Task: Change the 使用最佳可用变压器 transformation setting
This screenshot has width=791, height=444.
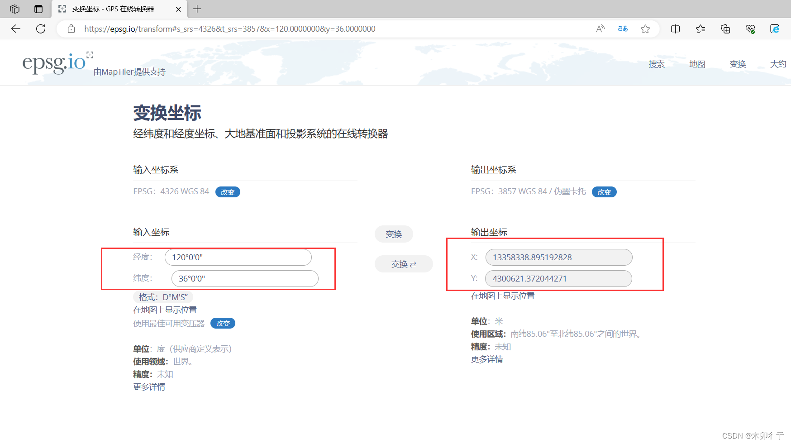Action: (223, 323)
